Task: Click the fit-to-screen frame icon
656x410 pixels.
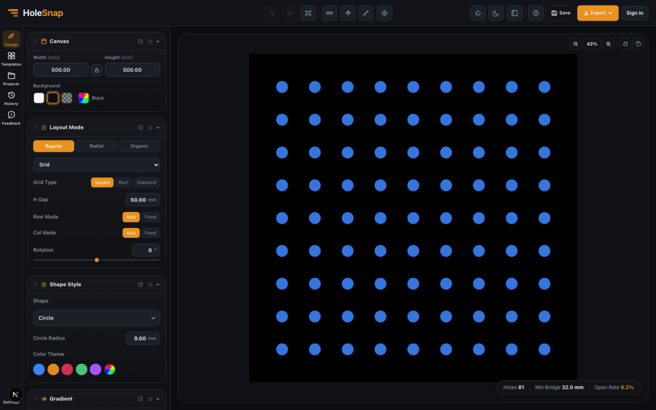Action: click(x=308, y=13)
